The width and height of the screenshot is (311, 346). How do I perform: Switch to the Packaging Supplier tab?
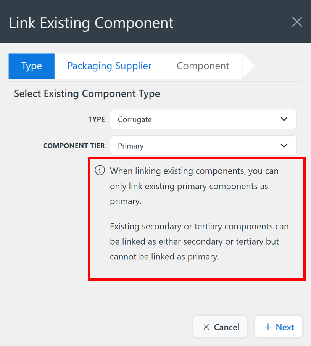coord(109,66)
